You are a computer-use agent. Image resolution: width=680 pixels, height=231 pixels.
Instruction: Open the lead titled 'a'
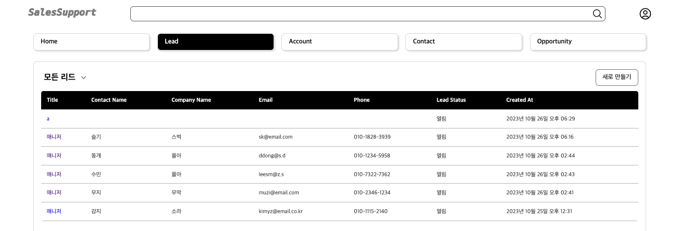[x=48, y=119]
